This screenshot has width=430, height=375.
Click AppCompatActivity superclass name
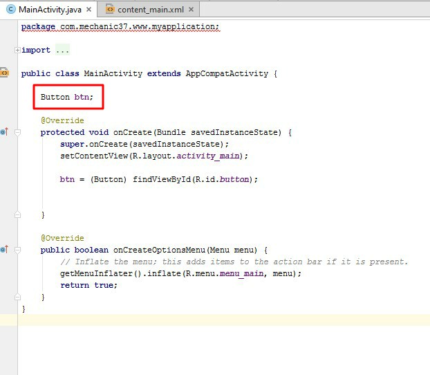tap(227, 73)
